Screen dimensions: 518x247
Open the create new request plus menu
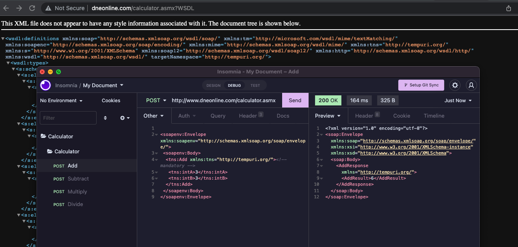[125, 118]
